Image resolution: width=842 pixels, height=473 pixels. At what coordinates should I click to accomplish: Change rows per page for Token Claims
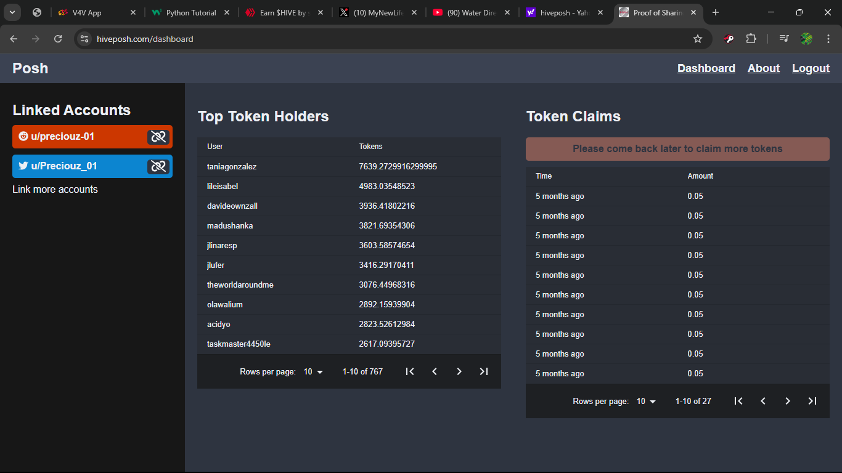point(647,401)
